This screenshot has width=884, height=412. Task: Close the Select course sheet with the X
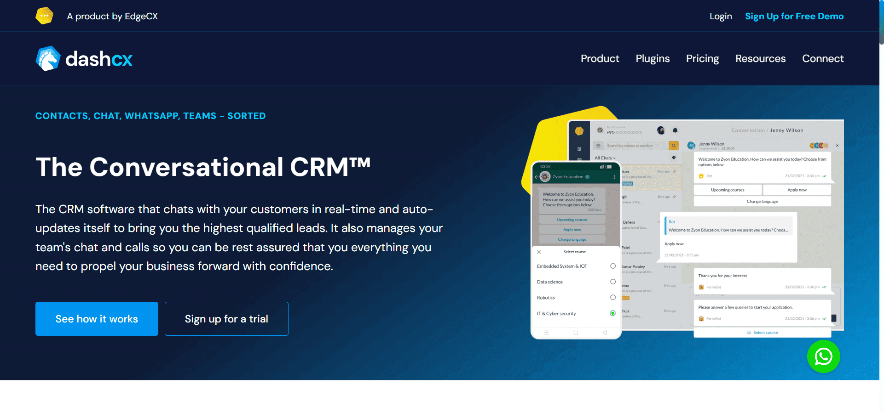(x=539, y=252)
